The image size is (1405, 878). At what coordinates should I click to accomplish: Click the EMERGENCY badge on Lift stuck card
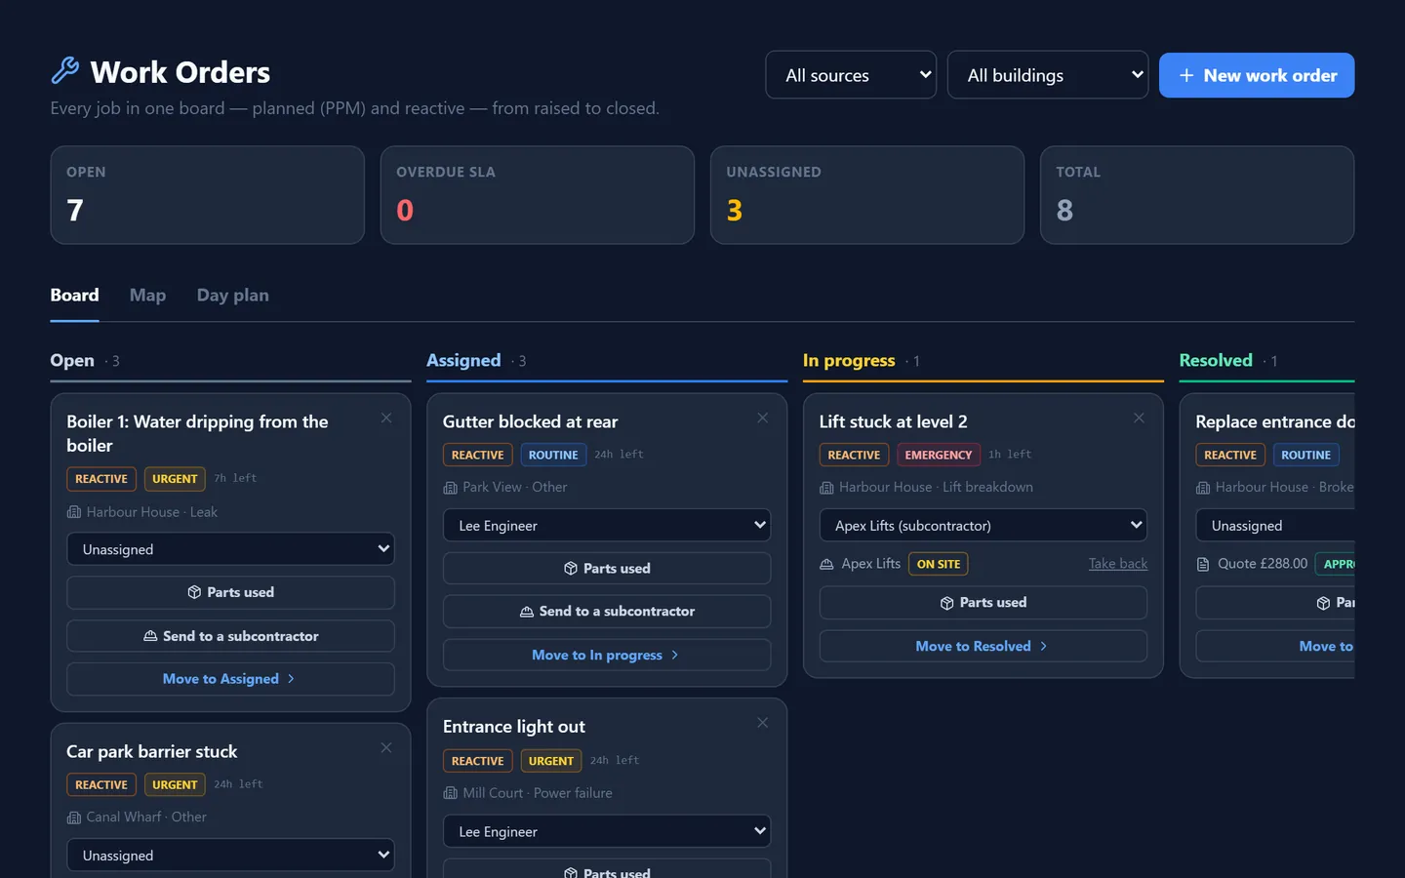coord(939,455)
